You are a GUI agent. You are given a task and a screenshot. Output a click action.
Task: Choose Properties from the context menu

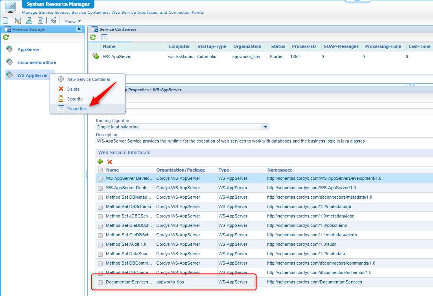tap(77, 109)
